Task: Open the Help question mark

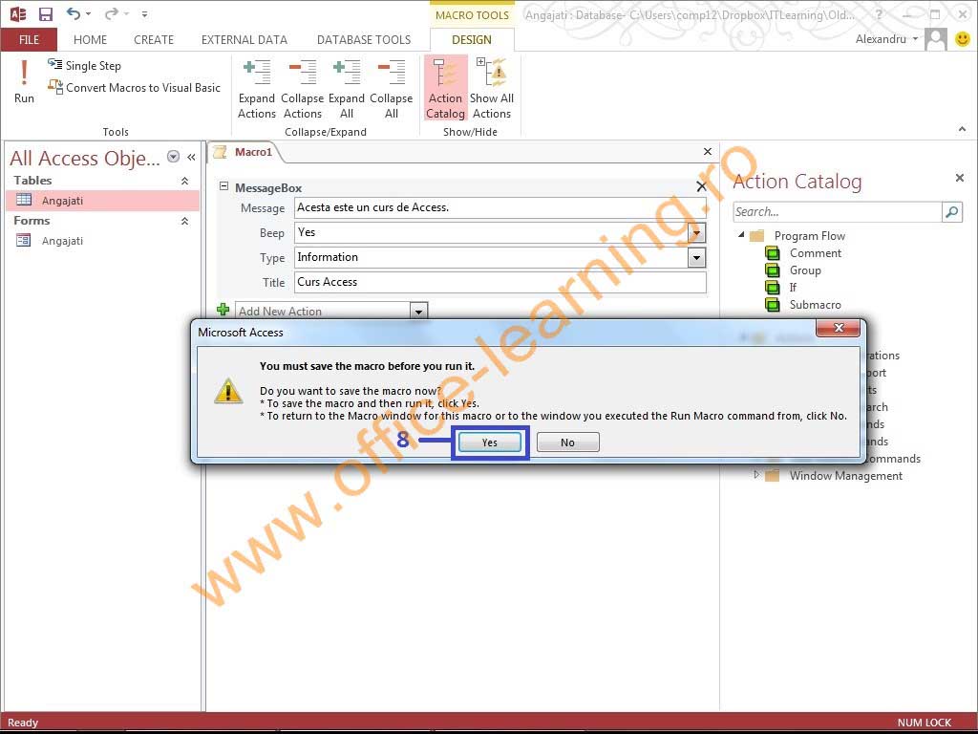Action: 879,13
